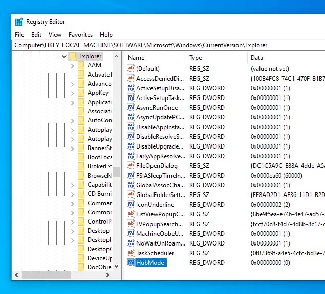325x294 pixels.
Task: Open the Edit menu
Action: [x=36, y=35]
